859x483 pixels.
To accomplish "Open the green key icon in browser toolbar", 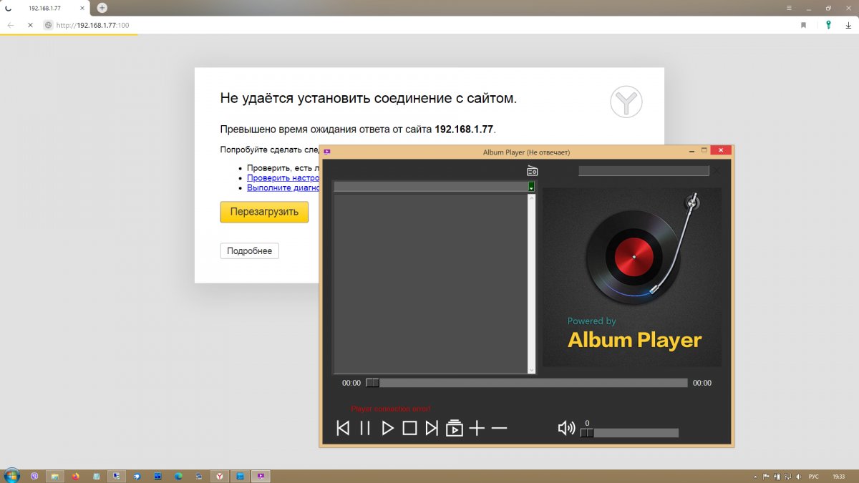I will (828, 25).
